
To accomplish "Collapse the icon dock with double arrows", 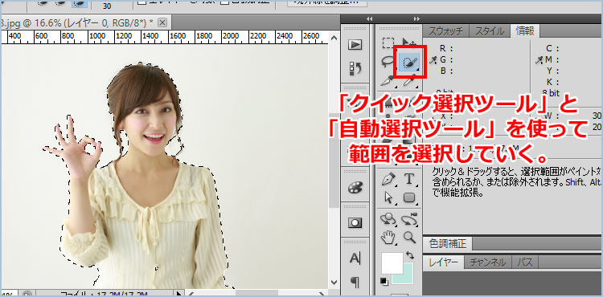I will coord(370,18).
